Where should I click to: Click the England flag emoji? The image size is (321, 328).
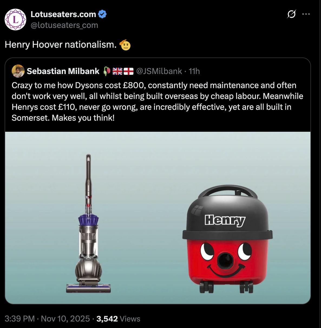(129, 71)
